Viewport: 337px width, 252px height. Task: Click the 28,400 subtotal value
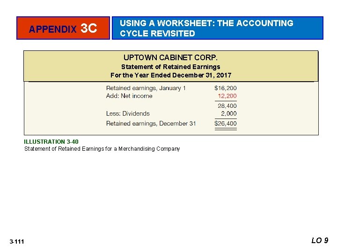click(x=227, y=106)
